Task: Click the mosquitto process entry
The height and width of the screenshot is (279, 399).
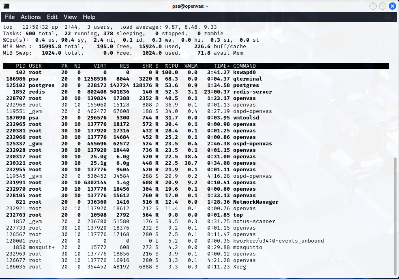Action: coord(248,247)
